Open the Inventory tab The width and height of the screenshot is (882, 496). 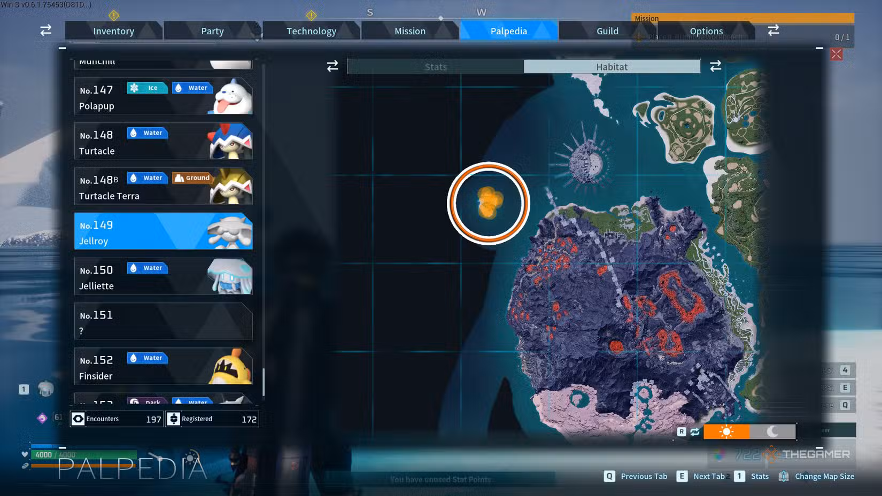113,31
